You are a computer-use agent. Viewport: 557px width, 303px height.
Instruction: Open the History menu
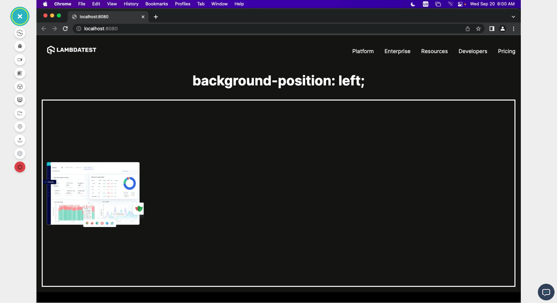click(131, 4)
